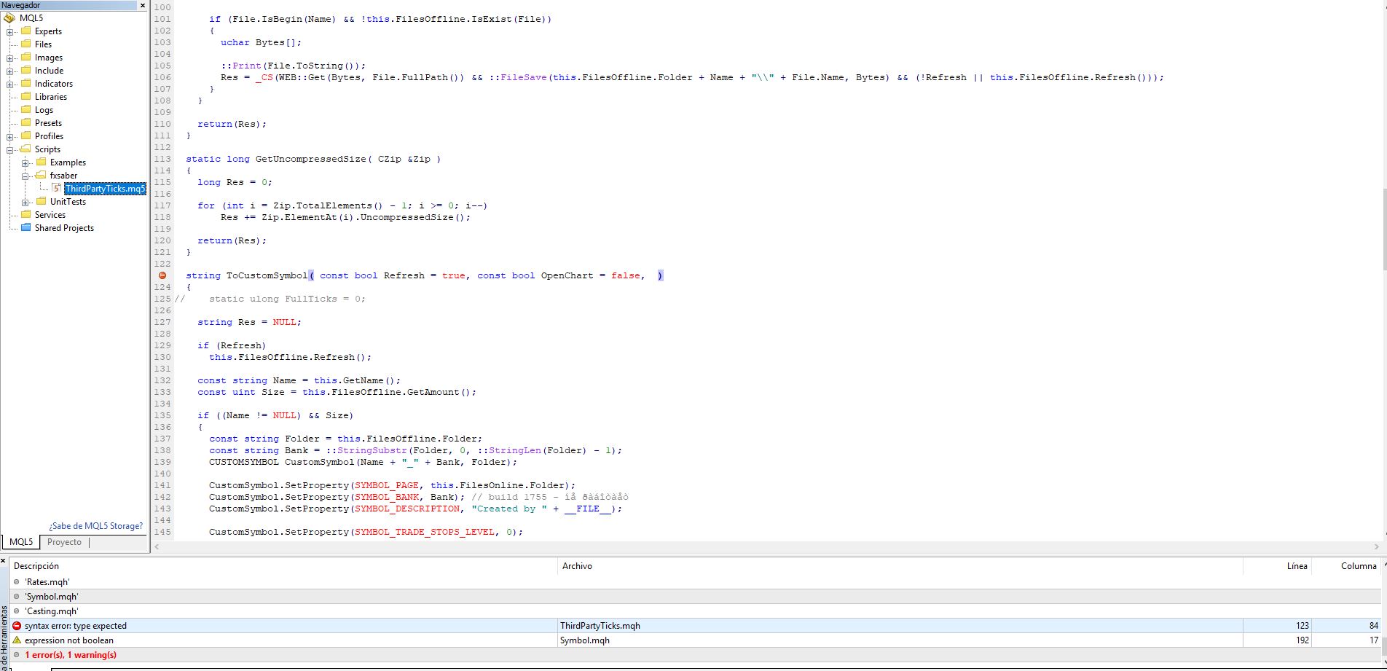
Task: Select the MQL5 tab in the Navegador
Action: coord(21,542)
